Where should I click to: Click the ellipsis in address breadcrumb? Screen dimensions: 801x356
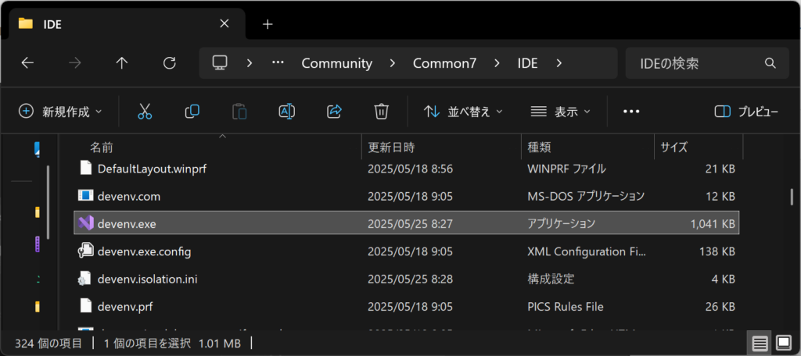pos(278,62)
